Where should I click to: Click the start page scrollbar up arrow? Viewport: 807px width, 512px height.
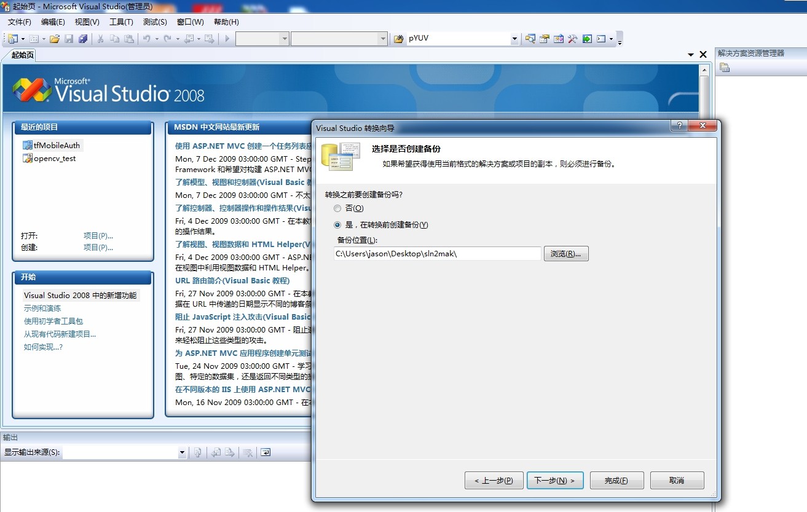click(704, 69)
